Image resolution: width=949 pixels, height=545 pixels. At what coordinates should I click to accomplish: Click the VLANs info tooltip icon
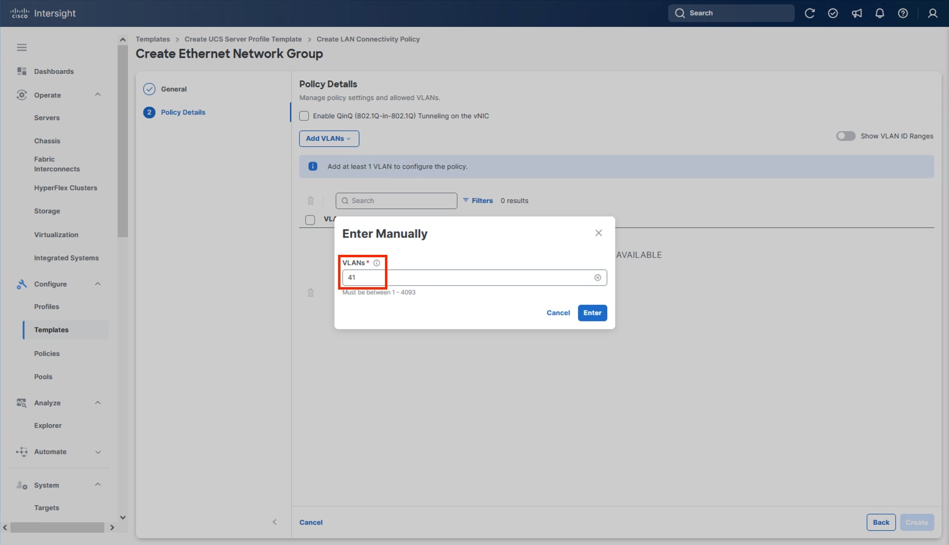point(376,262)
